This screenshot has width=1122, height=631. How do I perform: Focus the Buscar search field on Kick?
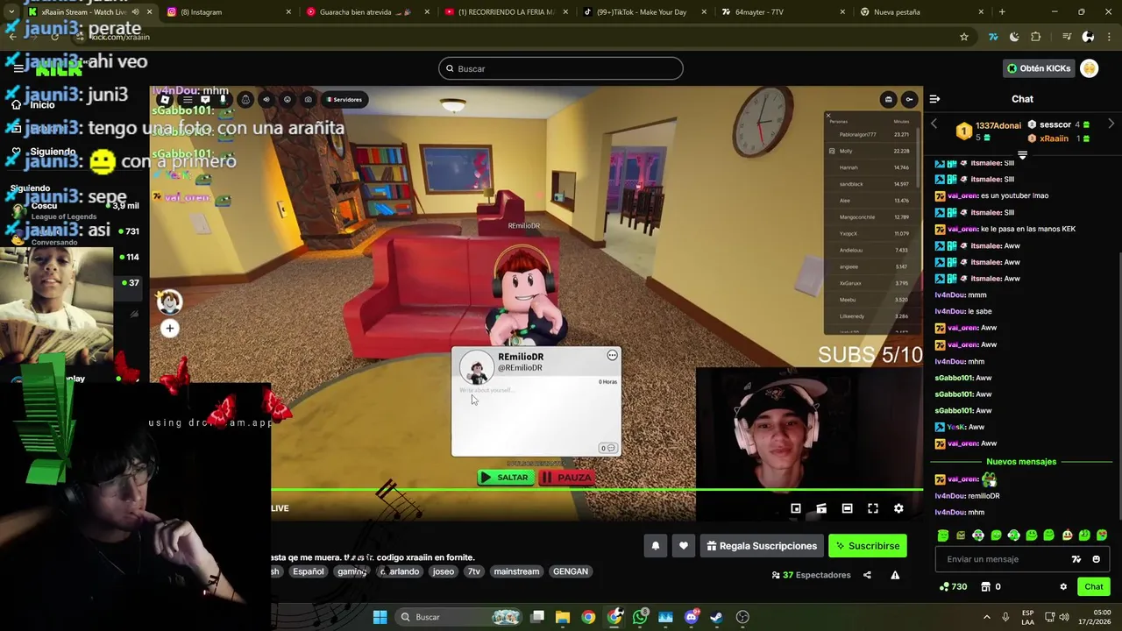(x=561, y=68)
